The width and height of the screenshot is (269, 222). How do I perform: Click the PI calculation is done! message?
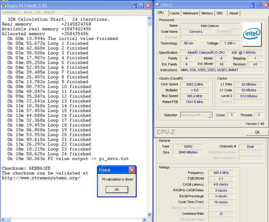click(118, 179)
